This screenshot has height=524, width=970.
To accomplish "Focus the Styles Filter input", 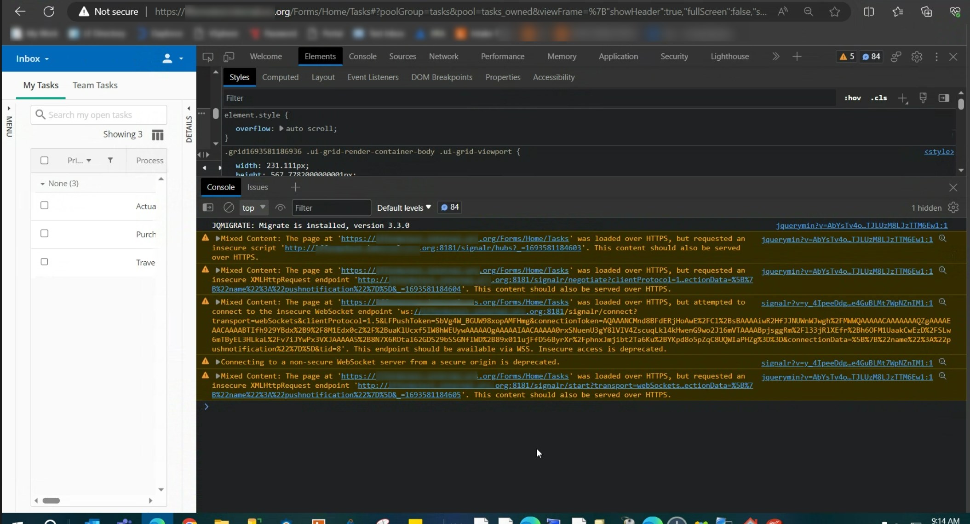I will tap(529, 98).
